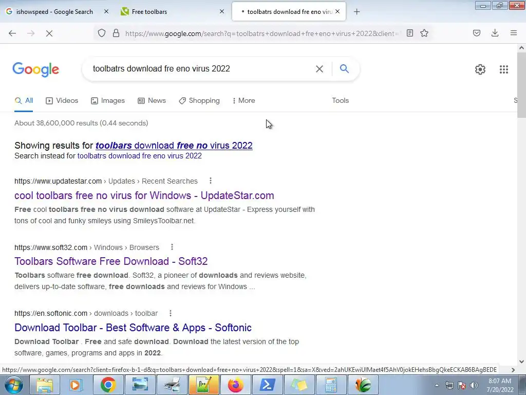Open tracking protection shield info
This screenshot has height=395, width=526.
click(102, 33)
